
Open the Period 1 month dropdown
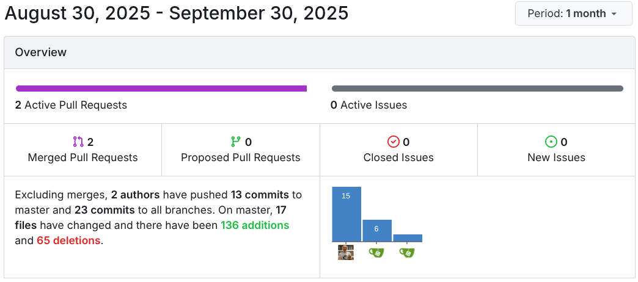(573, 13)
